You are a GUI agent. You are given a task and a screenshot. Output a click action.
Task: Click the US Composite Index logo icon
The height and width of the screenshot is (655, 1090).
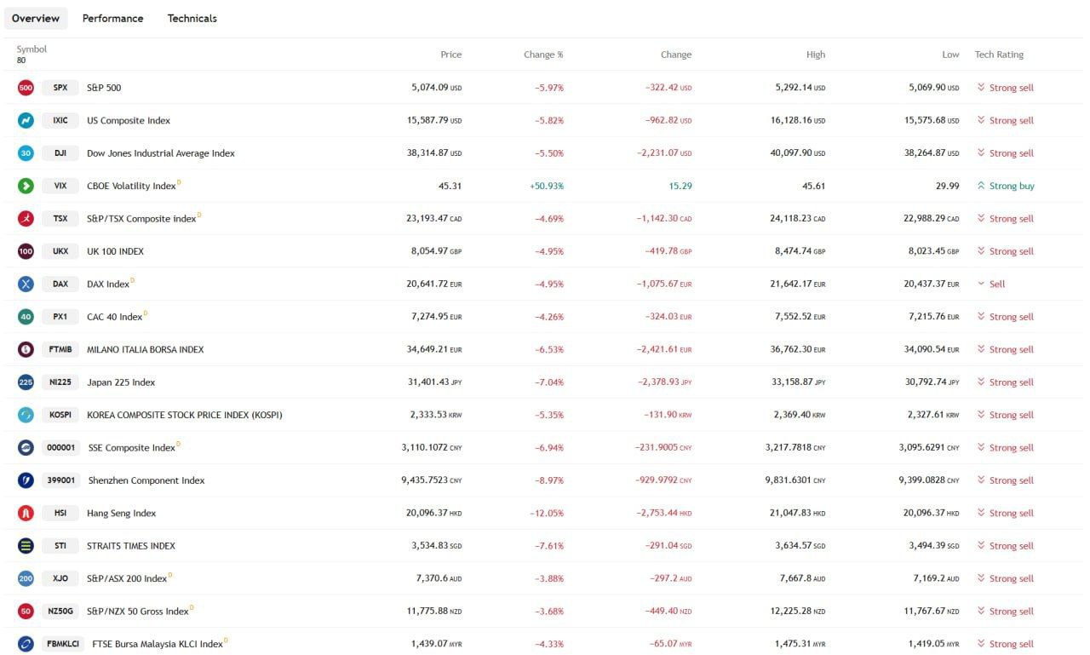pyautogui.click(x=26, y=120)
